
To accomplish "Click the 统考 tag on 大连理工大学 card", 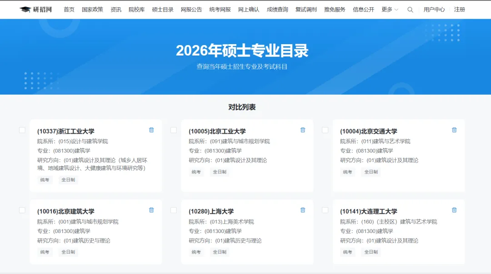I will (348, 252).
